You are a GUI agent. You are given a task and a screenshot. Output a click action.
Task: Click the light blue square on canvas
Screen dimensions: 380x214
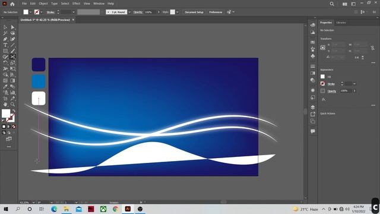click(x=39, y=81)
